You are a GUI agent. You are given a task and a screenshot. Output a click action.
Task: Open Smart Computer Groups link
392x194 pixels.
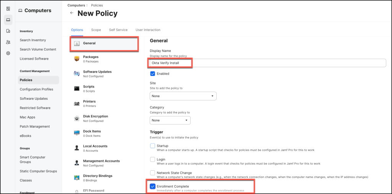click(33, 160)
